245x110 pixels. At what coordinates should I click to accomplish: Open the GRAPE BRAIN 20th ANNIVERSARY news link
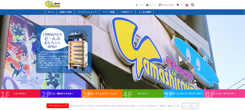(x=118, y=106)
